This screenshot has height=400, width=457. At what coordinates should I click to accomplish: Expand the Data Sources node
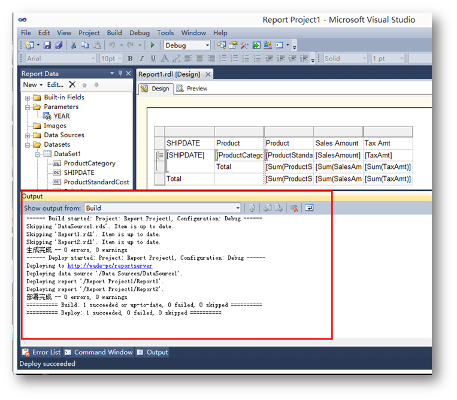28,135
